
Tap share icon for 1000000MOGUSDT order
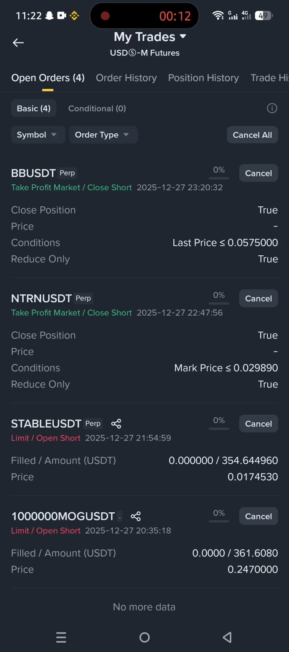click(136, 516)
